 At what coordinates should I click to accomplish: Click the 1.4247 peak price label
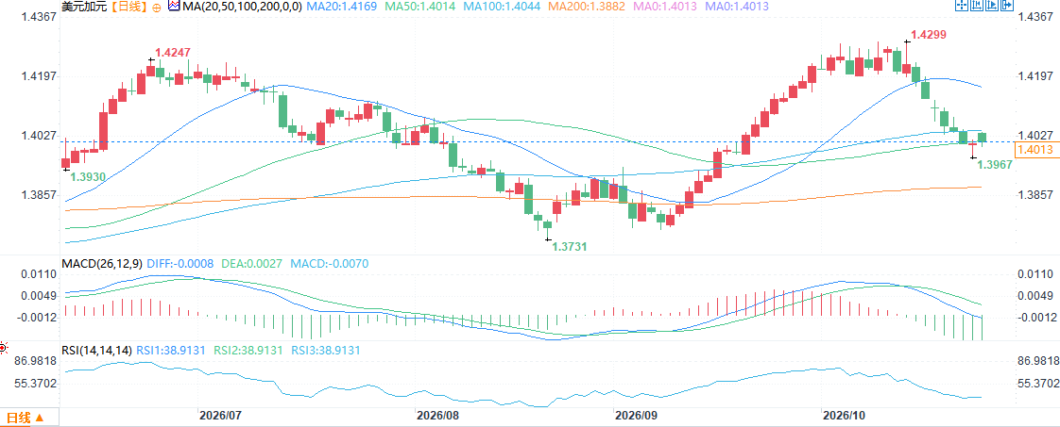[x=172, y=52]
